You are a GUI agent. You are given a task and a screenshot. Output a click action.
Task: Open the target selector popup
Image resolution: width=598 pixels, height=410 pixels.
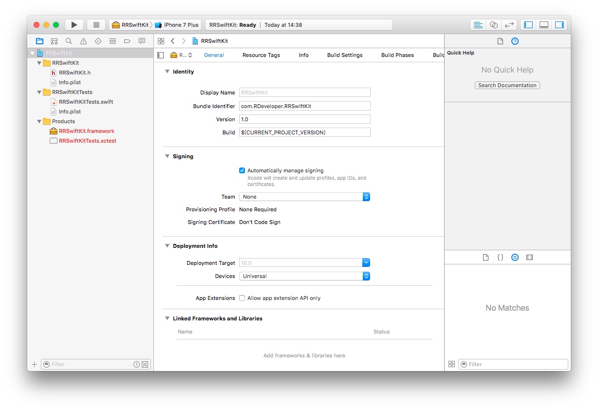(x=181, y=55)
